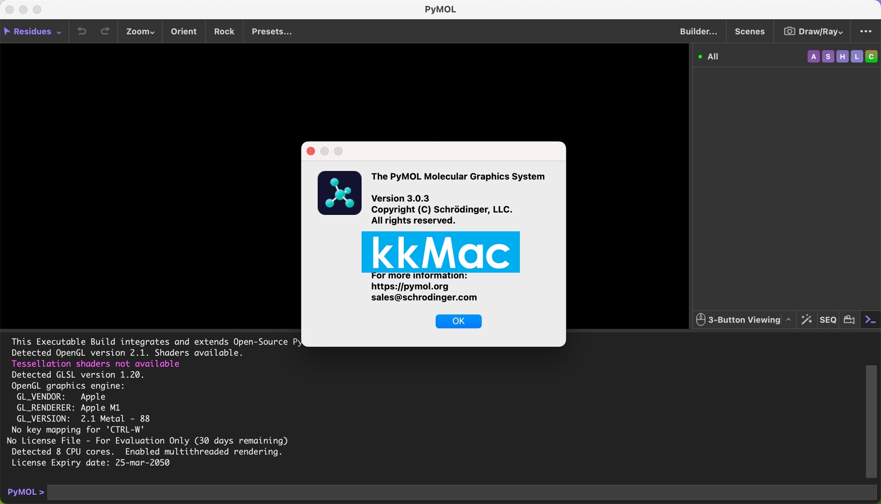Click the H (Hide) button for All

[842, 56]
